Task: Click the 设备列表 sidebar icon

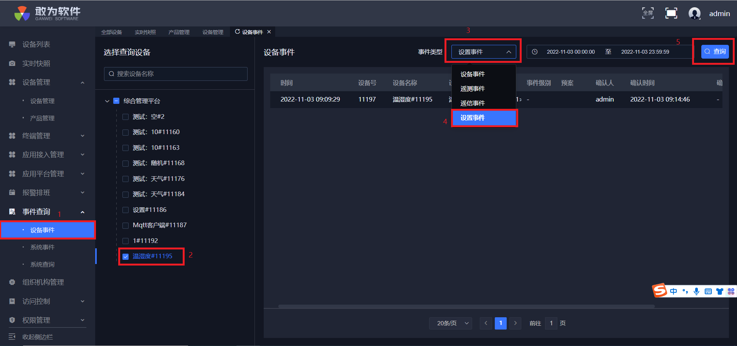Action: click(12, 44)
